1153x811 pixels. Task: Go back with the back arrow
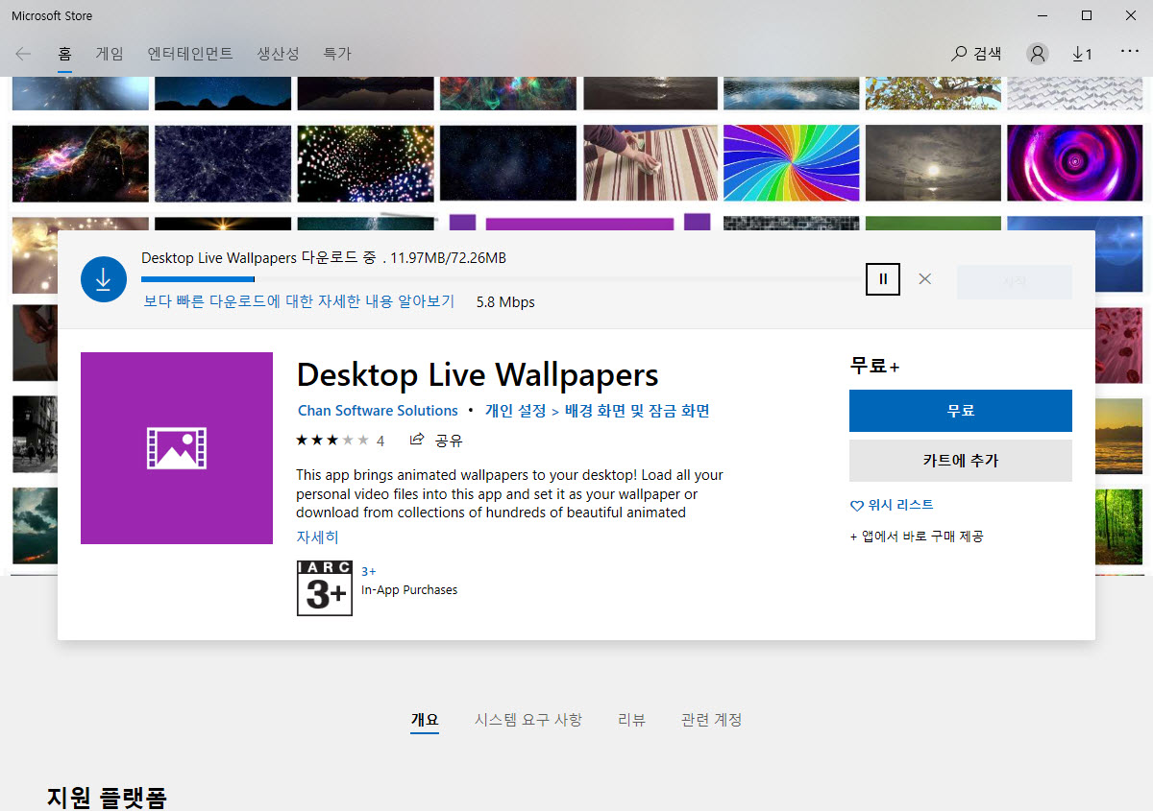23,54
